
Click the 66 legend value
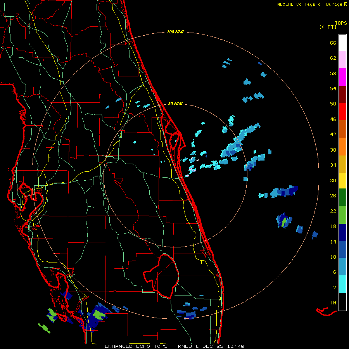(x=333, y=43)
